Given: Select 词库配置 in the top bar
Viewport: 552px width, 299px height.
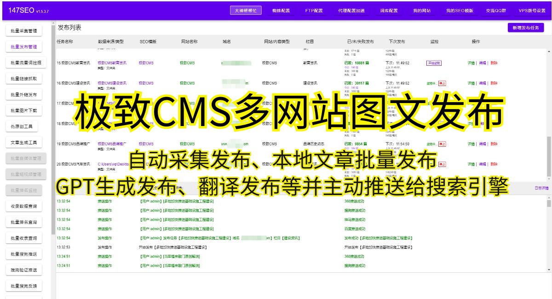Looking at the screenshot, I should point(389,10).
